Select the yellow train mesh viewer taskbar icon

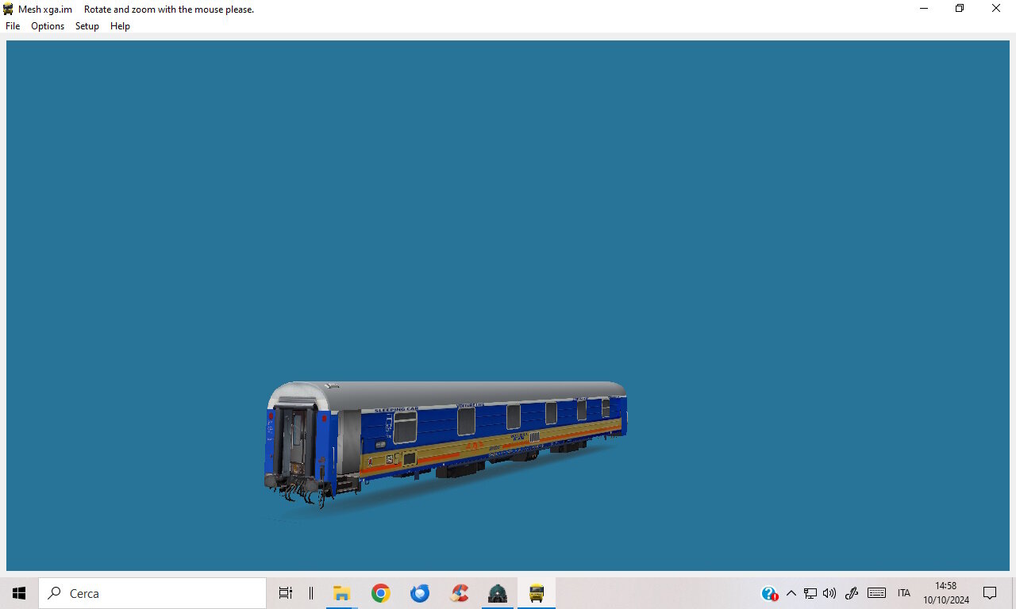(537, 593)
